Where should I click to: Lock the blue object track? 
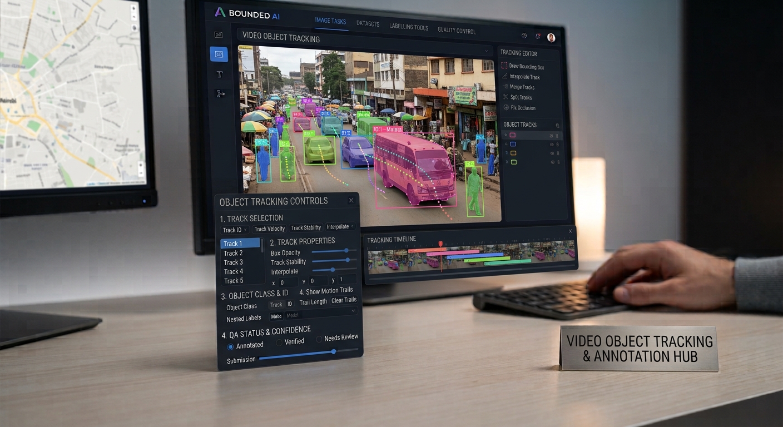click(558, 145)
